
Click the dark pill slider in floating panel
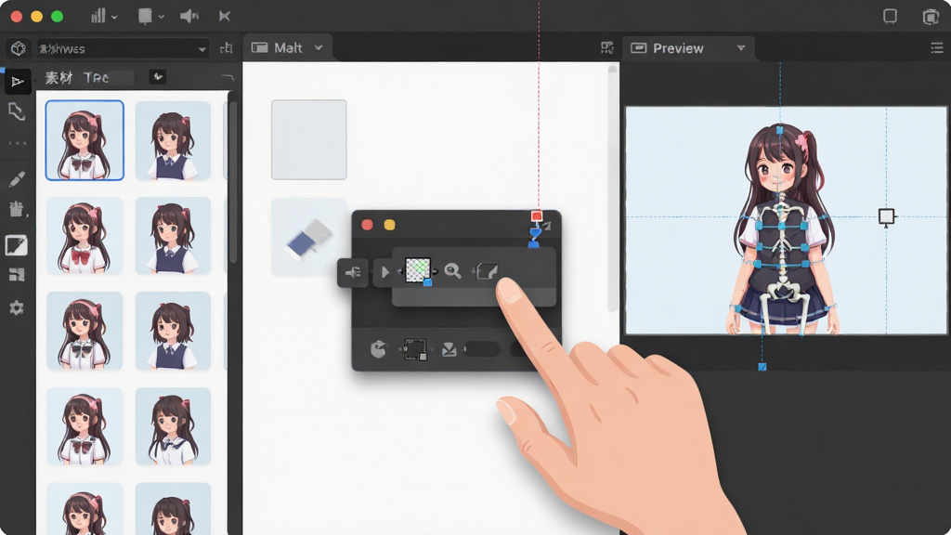483,349
